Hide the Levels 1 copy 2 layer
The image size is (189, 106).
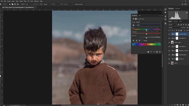[x=169, y=42]
